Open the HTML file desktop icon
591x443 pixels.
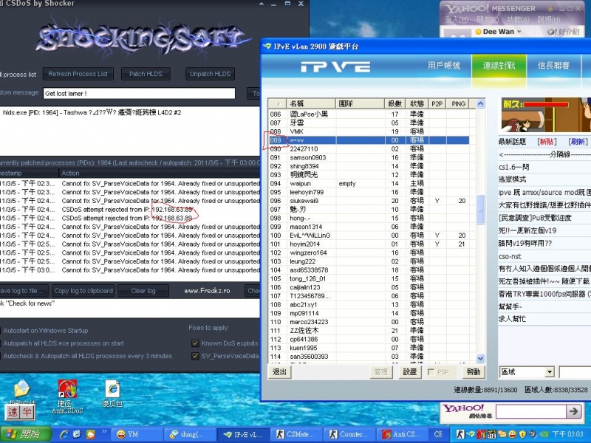[112, 390]
